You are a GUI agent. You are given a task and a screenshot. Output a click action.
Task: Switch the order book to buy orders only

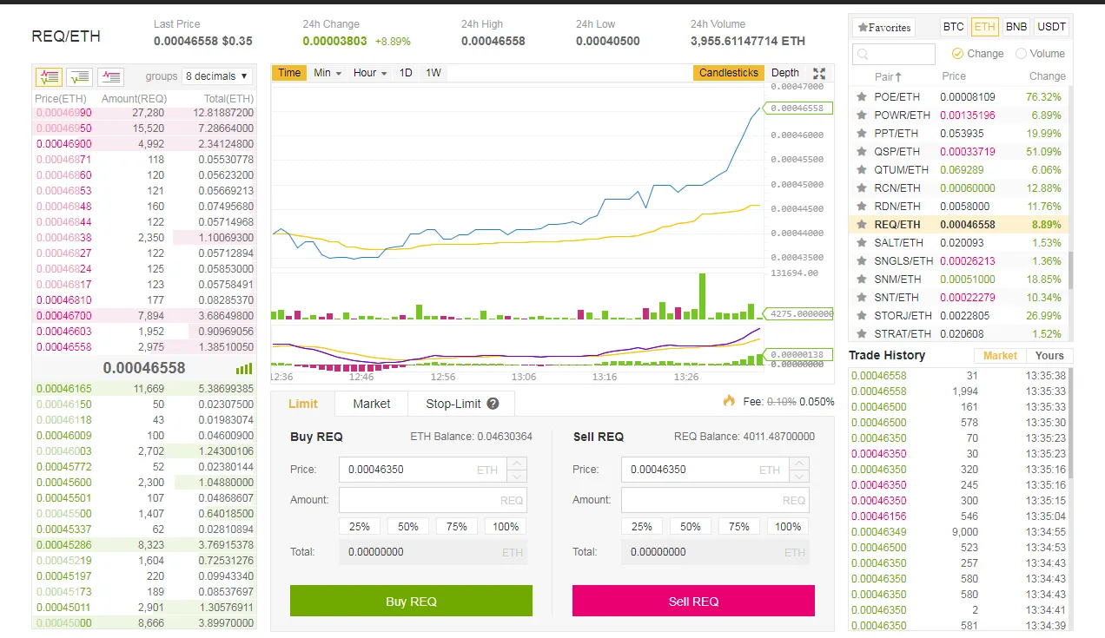79,76
